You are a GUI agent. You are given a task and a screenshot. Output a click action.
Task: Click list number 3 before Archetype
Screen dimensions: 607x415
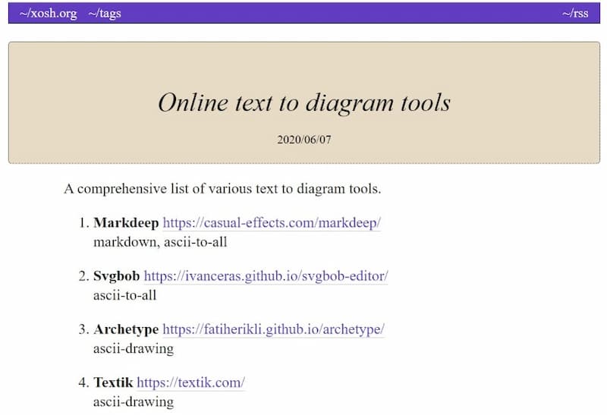click(83, 329)
